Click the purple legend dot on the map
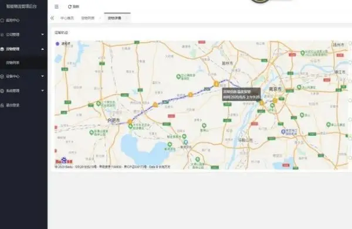352x229 pixels. click(x=57, y=44)
